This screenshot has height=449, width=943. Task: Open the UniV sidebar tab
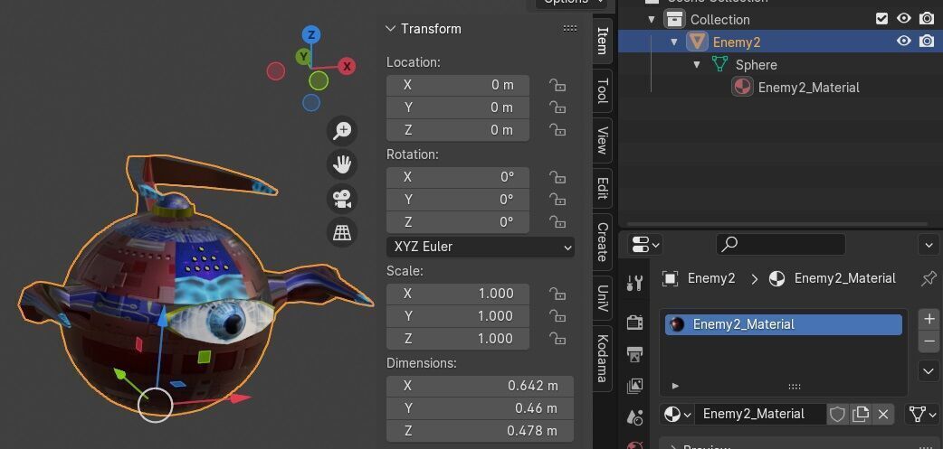[x=602, y=298]
